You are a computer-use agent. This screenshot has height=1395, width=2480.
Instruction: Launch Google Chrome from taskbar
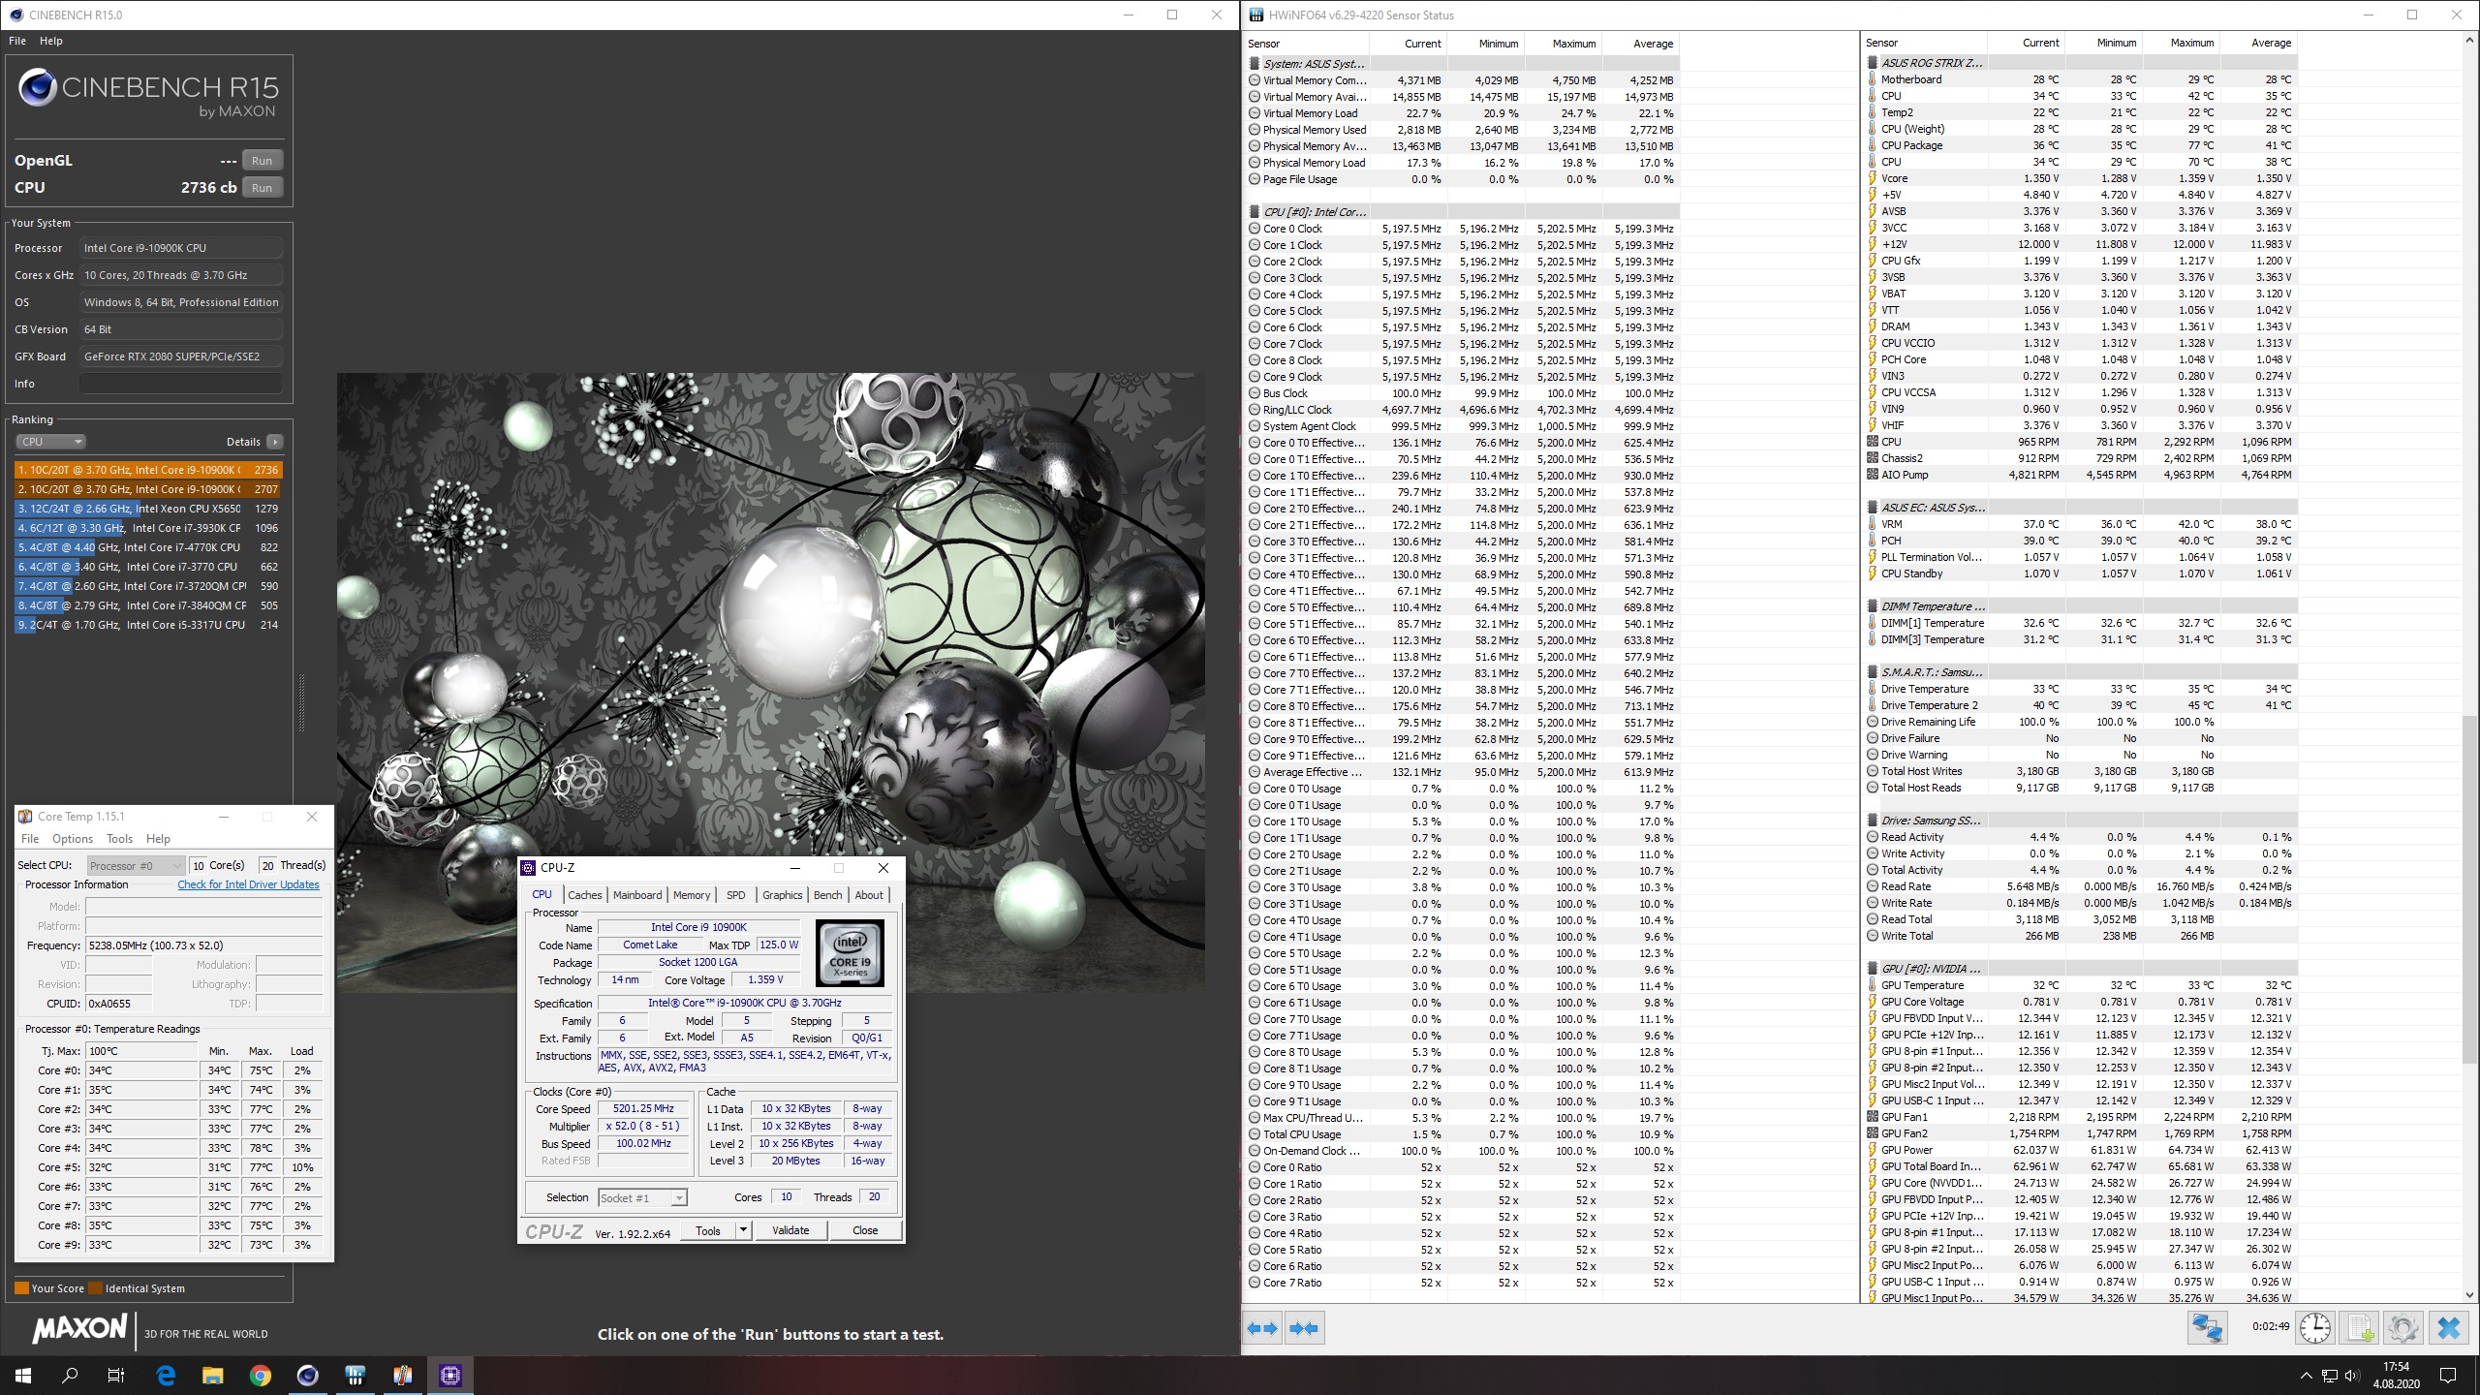(x=261, y=1375)
